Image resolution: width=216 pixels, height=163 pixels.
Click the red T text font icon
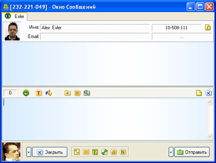pos(39,93)
